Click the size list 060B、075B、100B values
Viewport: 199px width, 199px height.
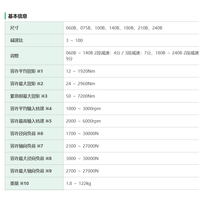tap(114, 28)
